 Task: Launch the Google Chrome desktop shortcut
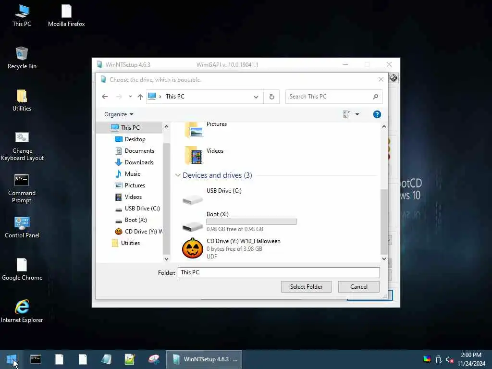point(22,270)
